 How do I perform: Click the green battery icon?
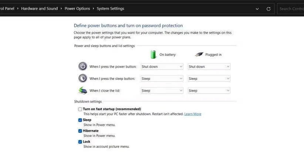(153, 55)
